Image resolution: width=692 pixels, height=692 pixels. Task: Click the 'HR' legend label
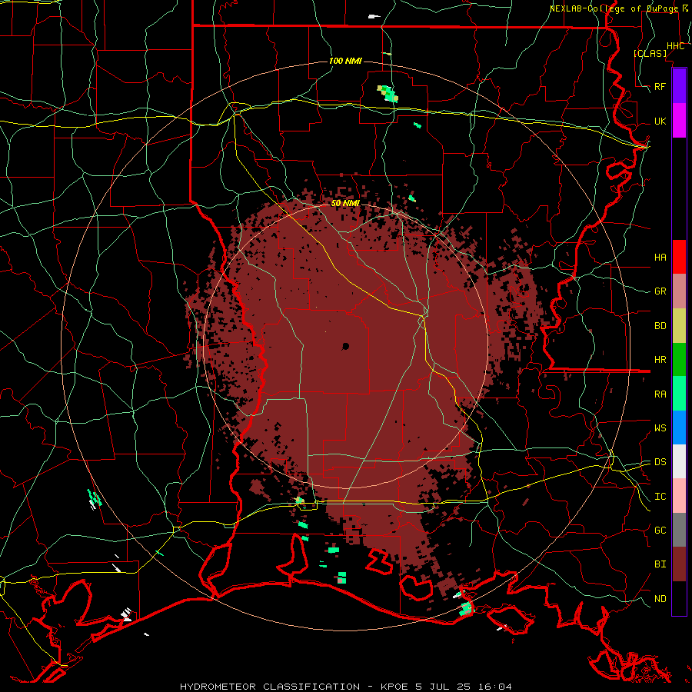(660, 360)
